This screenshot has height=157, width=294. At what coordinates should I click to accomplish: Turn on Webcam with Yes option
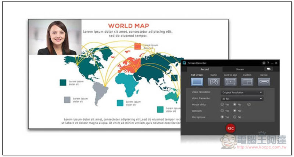222,111
